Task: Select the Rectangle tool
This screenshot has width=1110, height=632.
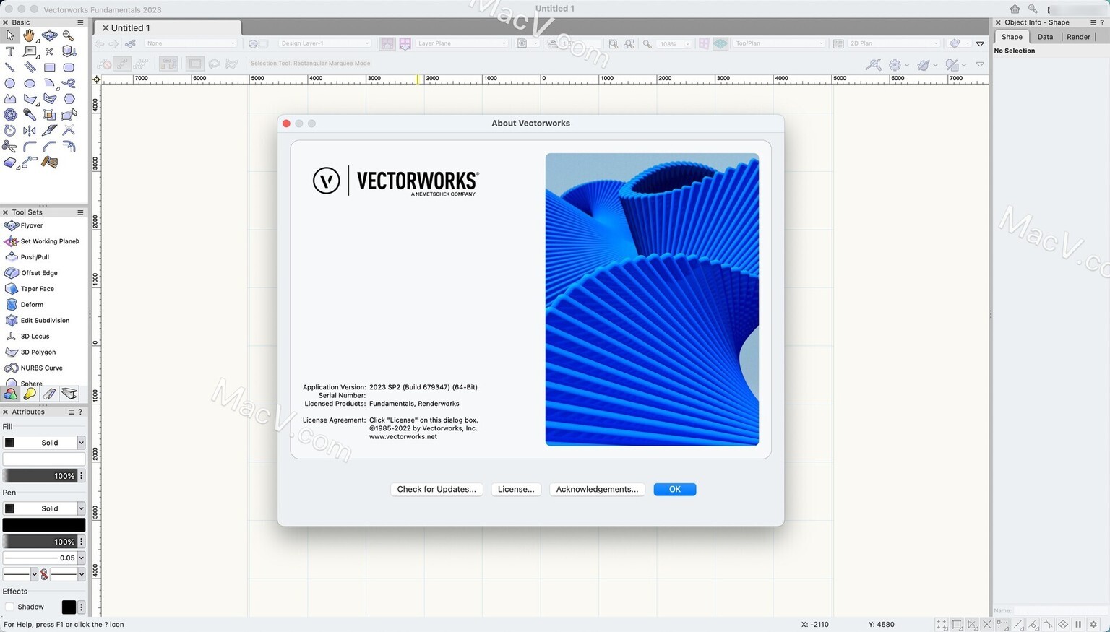Action: tap(49, 67)
